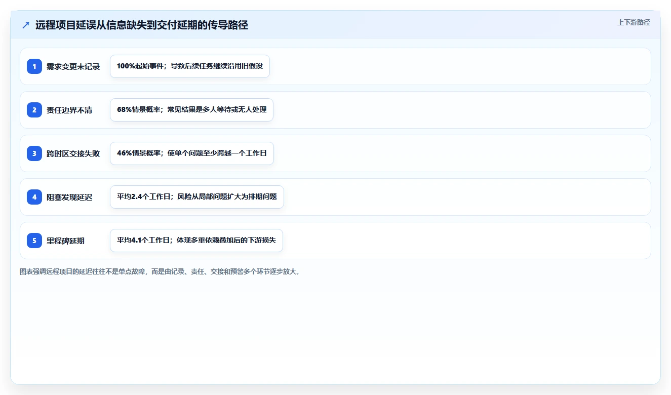Select the step 4 number badge
Image resolution: width=671 pixels, height=395 pixels.
coord(34,197)
